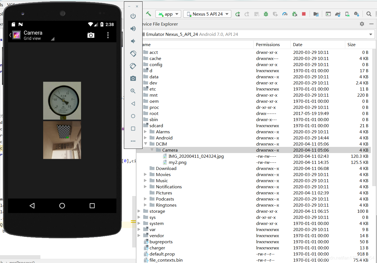Open the app run configuration dropdown
The width and height of the screenshot is (377, 263).
168,14
